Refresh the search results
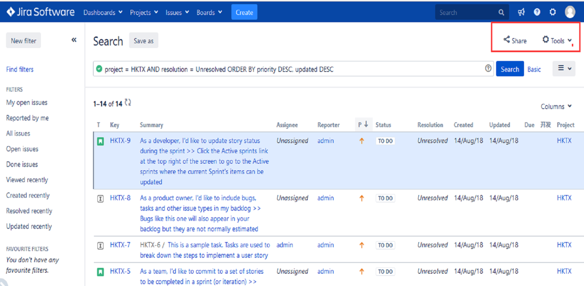The image size is (584, 286). (128, 103)
